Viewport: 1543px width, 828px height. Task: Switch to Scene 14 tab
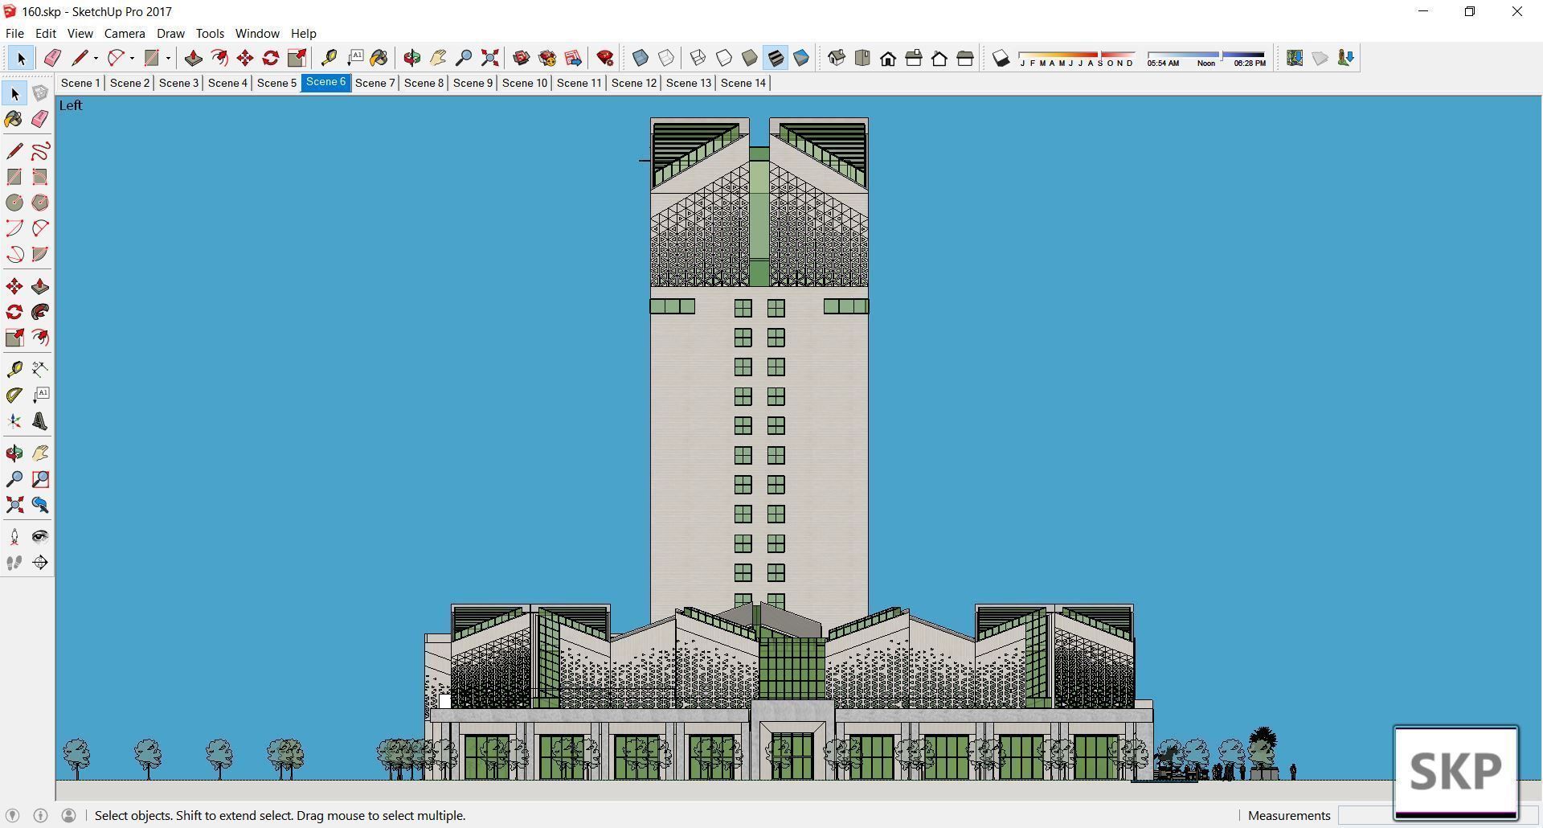pyautogui.click(x=743, y=83)
